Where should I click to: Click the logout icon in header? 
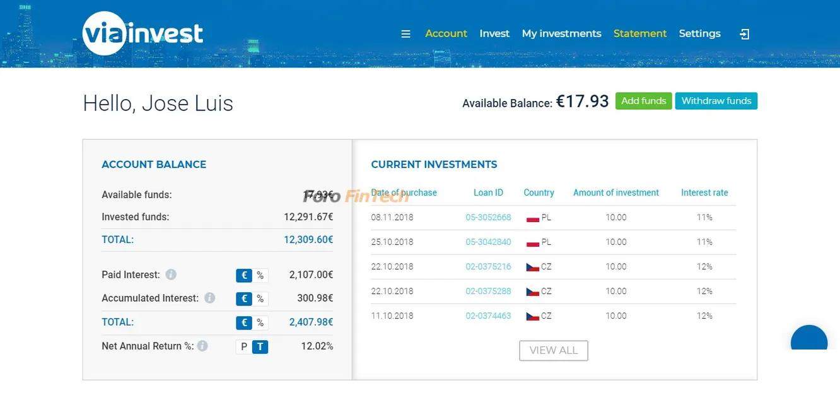[744, 34]
